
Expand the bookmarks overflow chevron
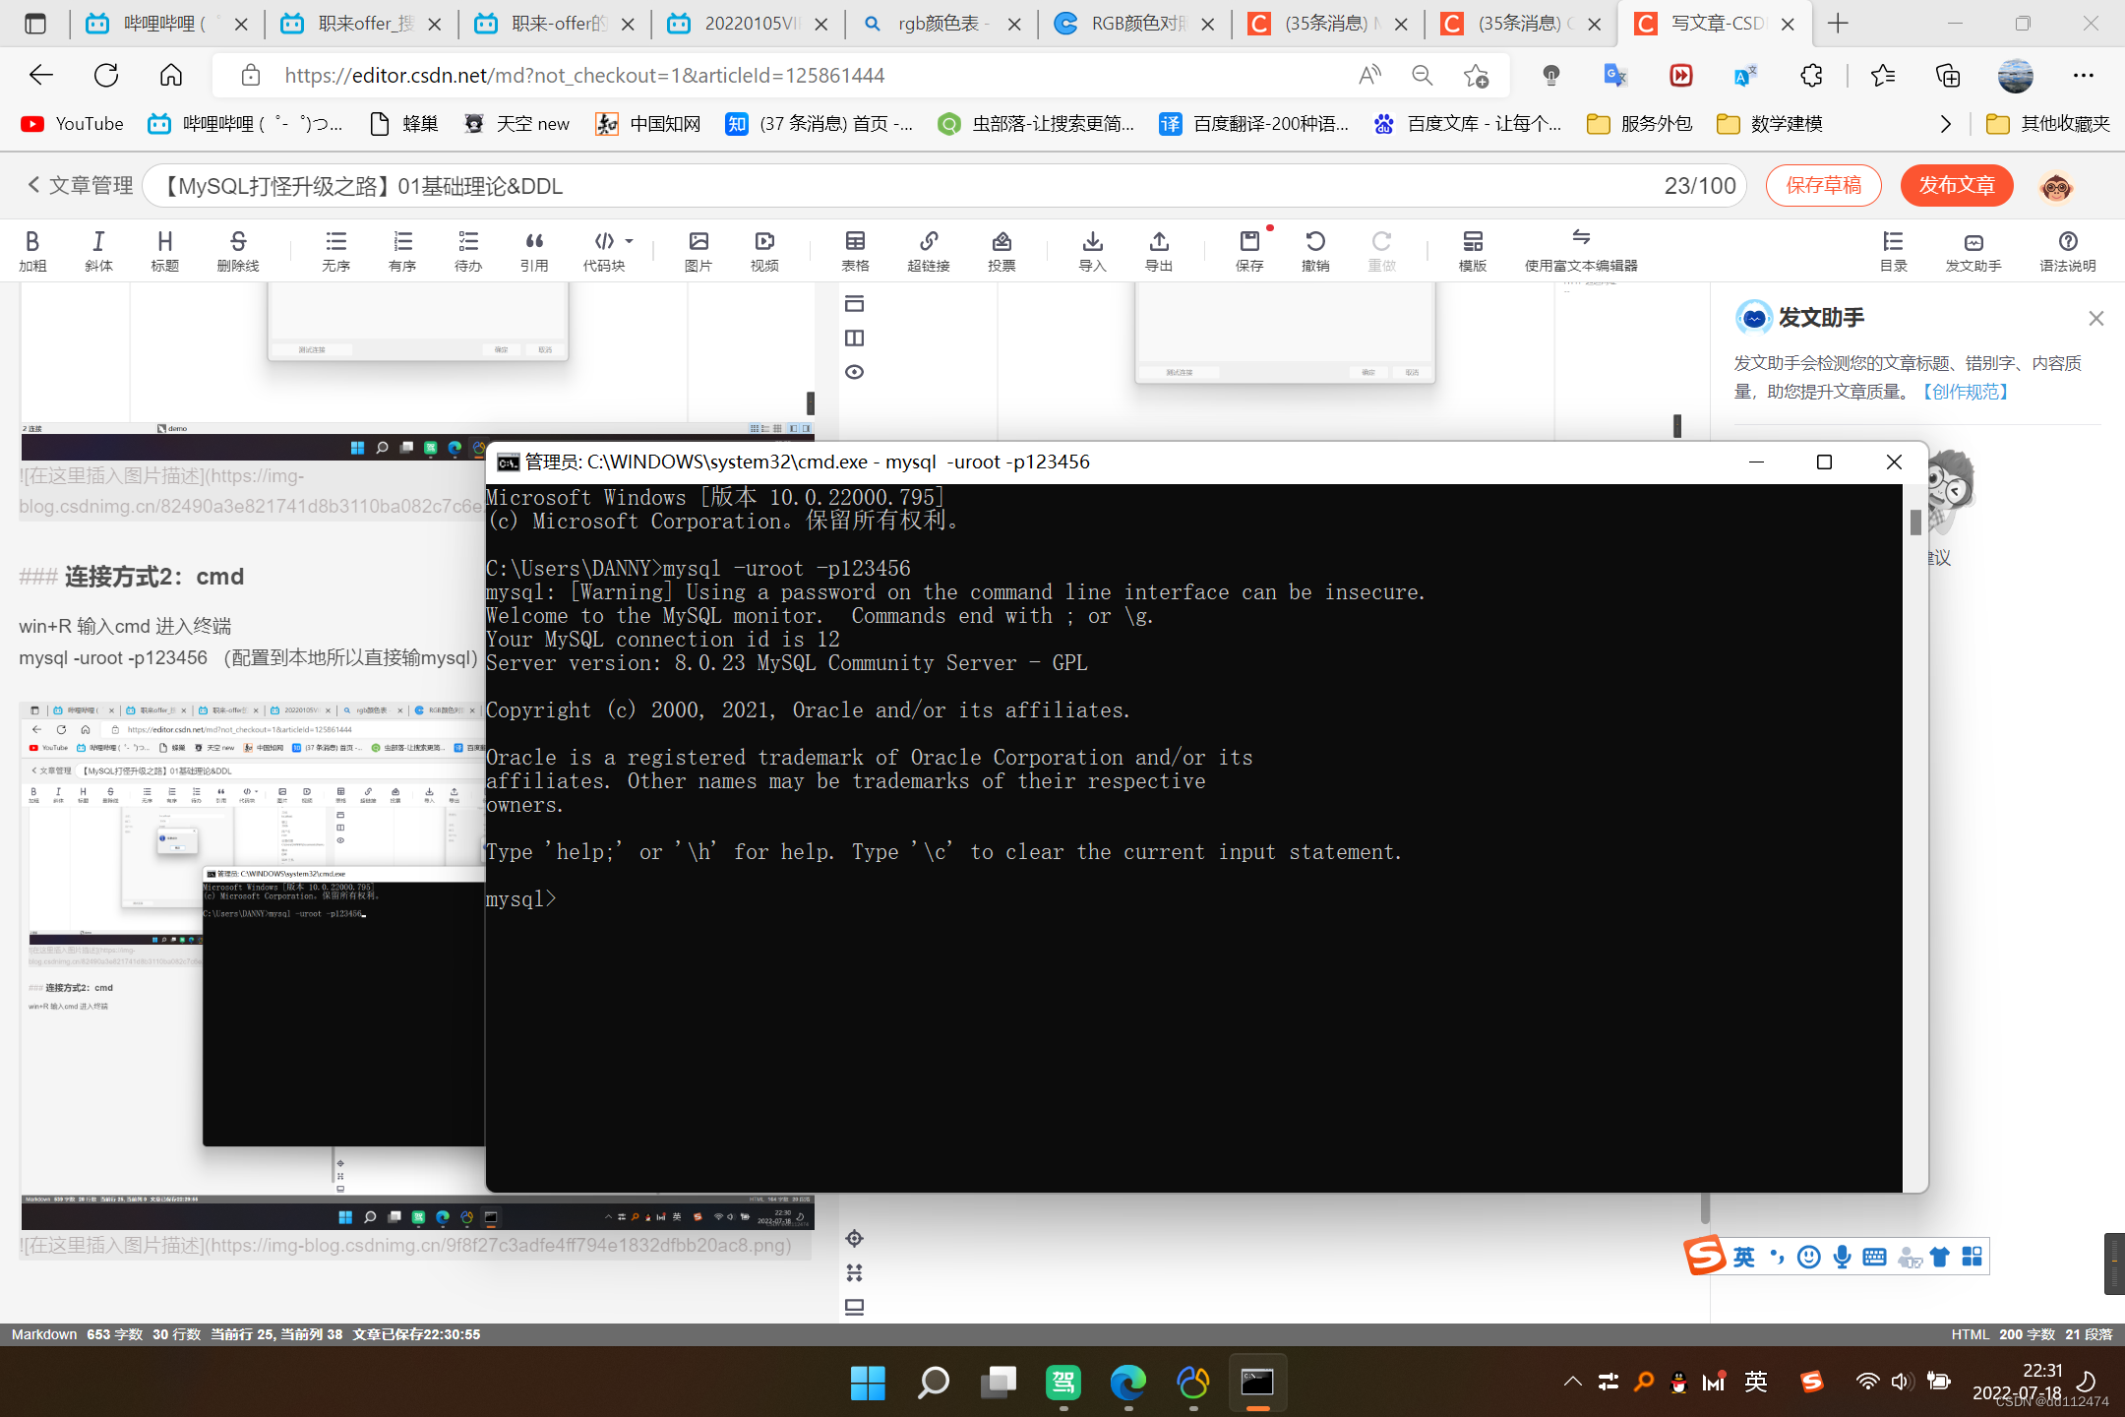coord(1944,124)
